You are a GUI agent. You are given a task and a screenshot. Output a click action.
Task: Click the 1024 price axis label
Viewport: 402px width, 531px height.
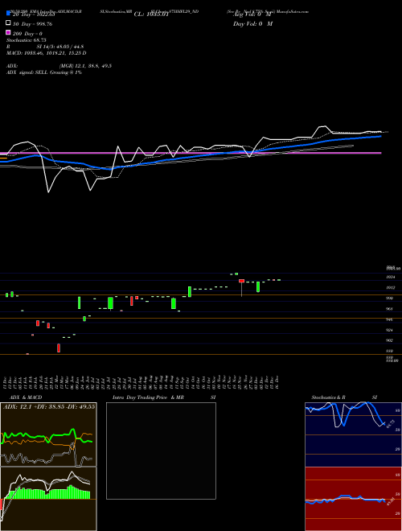pyautogui.click(x=391, y=277)
